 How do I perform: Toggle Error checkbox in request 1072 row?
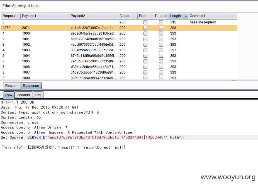[x=145, y=28]
